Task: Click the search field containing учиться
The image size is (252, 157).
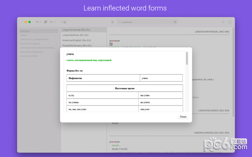Action: coord(147,22)
